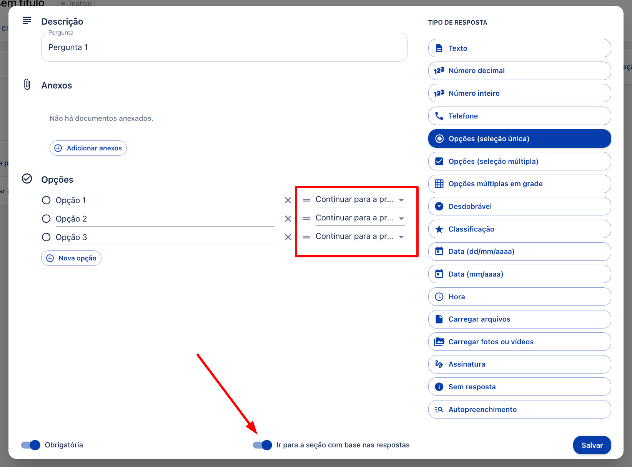Disable Ir para a seção toggle

[x=263, y=445]
